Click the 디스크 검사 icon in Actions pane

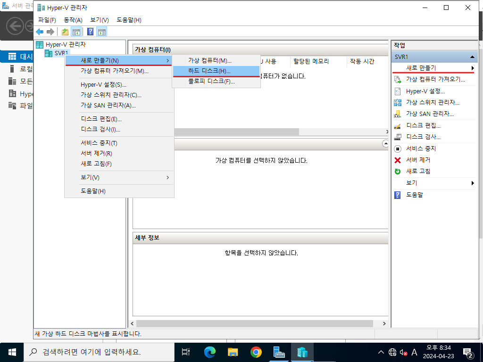[398, 137]
